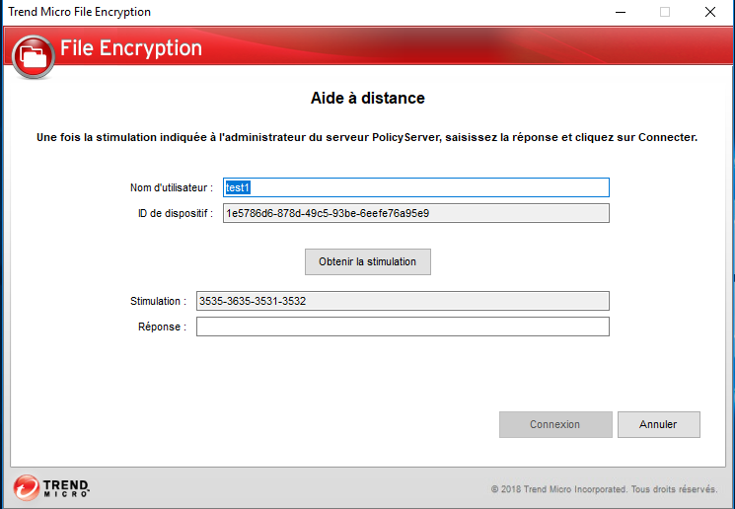Click the PolicyServer instruction text
This screenshot has width=735, height=509.
(x=367, y=137)
